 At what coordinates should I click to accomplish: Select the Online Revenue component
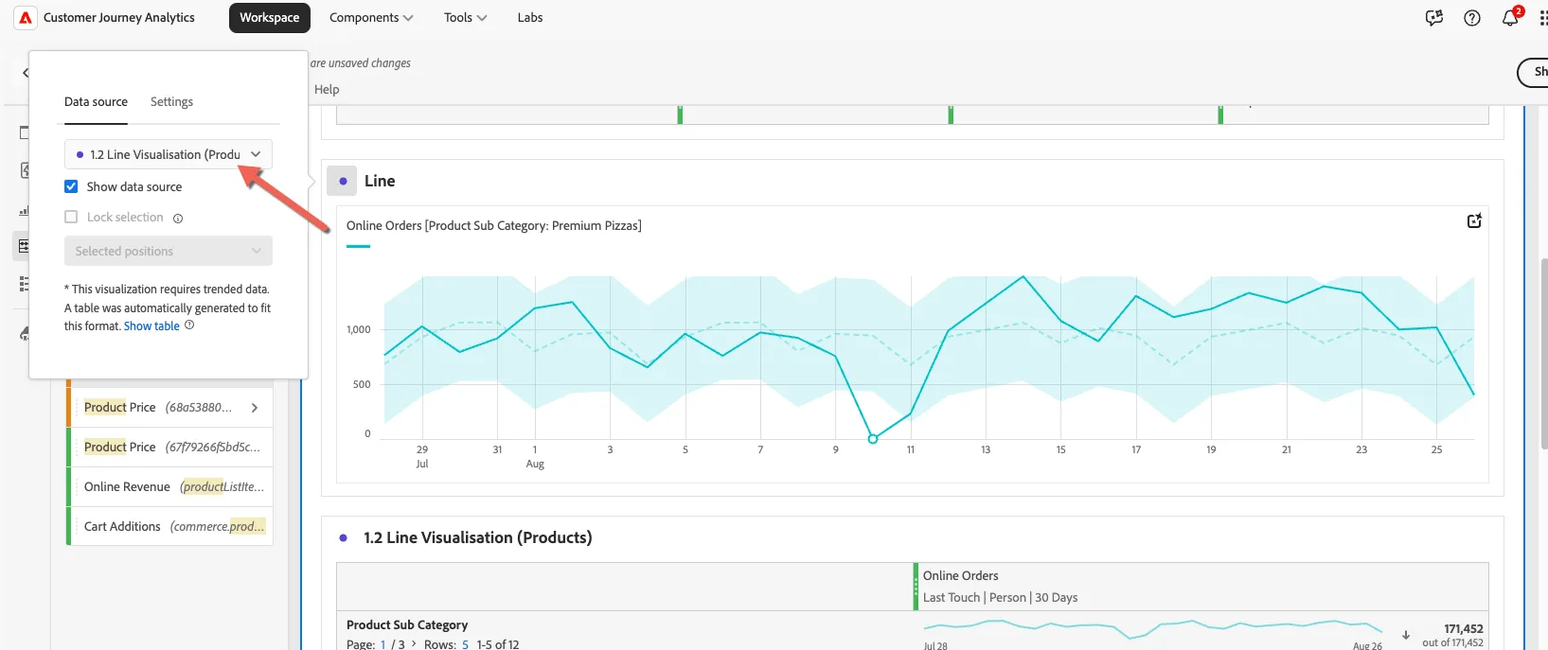170,487
